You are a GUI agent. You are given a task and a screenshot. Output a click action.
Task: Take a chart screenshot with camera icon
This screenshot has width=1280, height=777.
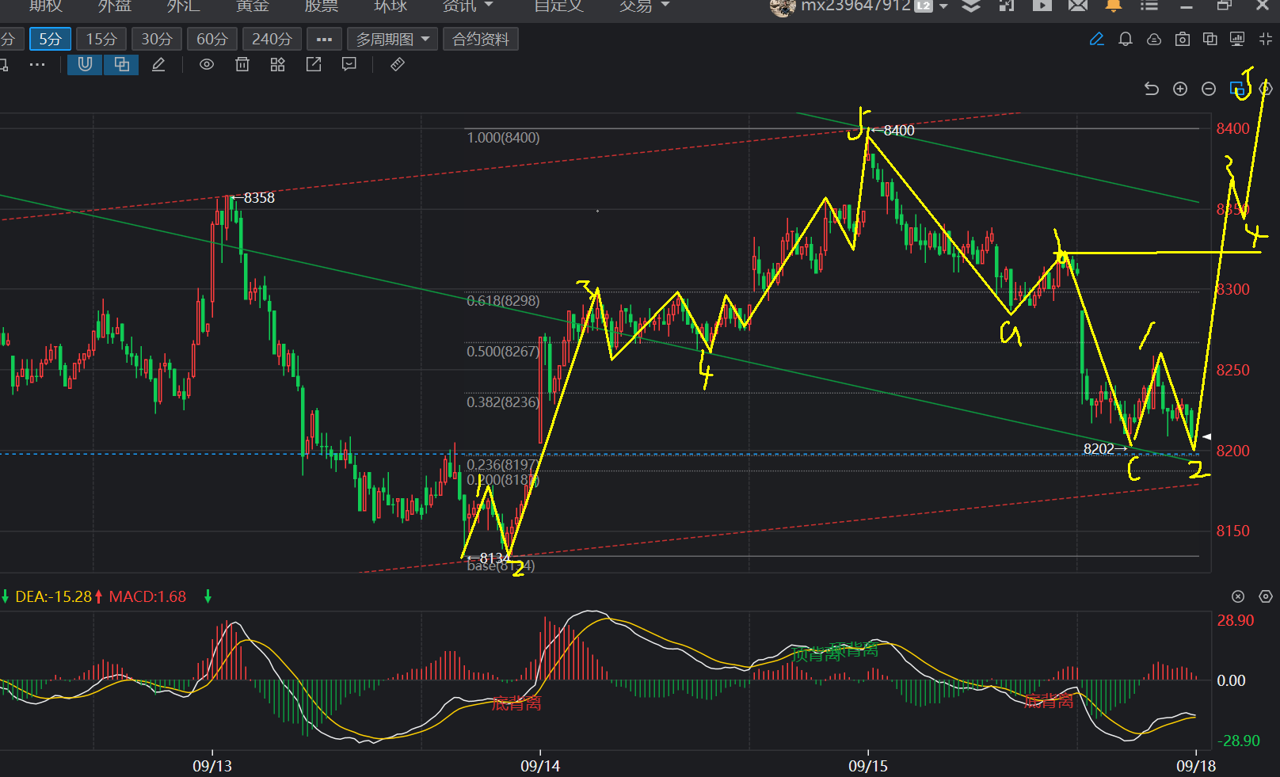(1183, 39)
